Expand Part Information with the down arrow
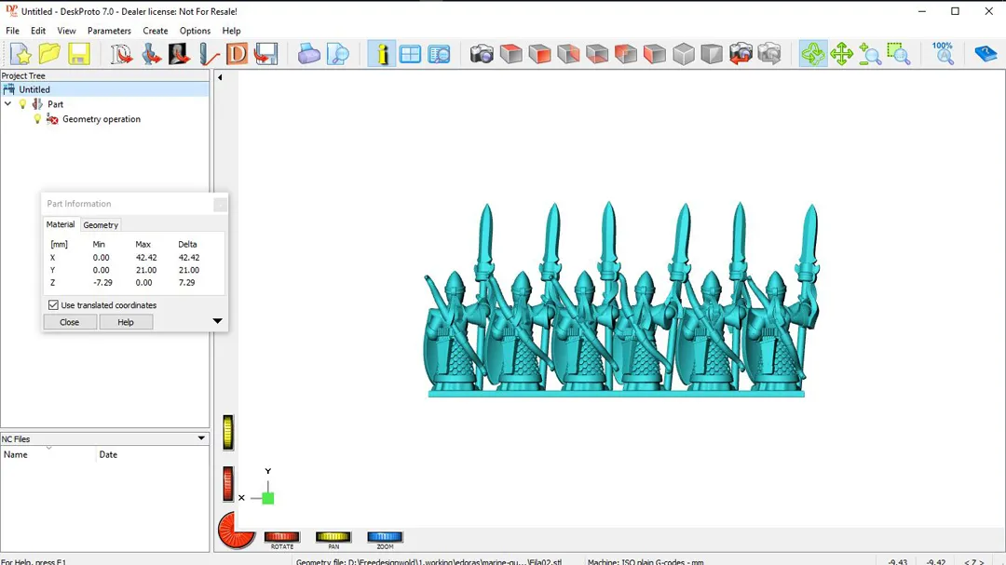Viewport: 1006px width, 565px height. click(x=217, y=320)
